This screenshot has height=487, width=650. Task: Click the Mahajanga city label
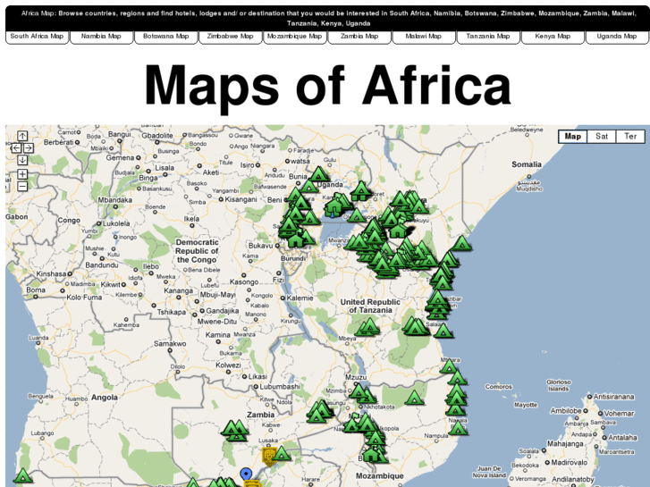(565, 444)
